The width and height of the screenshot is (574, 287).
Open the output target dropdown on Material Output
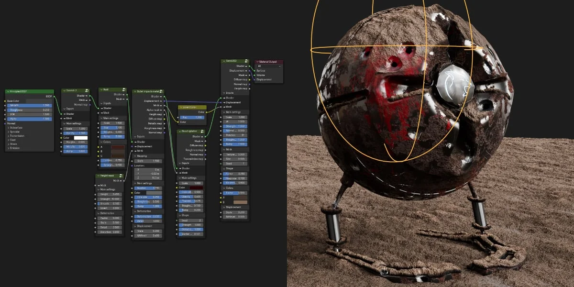269,66
